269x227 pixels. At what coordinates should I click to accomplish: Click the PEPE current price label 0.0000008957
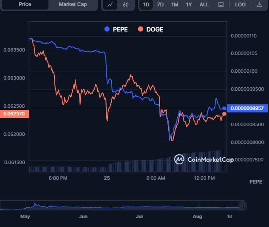coord(247,108)
